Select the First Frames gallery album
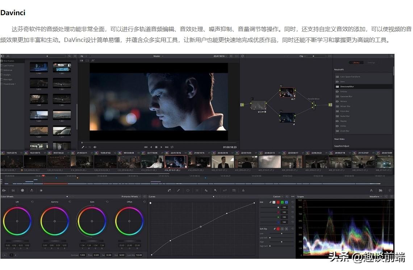 tap(12, 61)
